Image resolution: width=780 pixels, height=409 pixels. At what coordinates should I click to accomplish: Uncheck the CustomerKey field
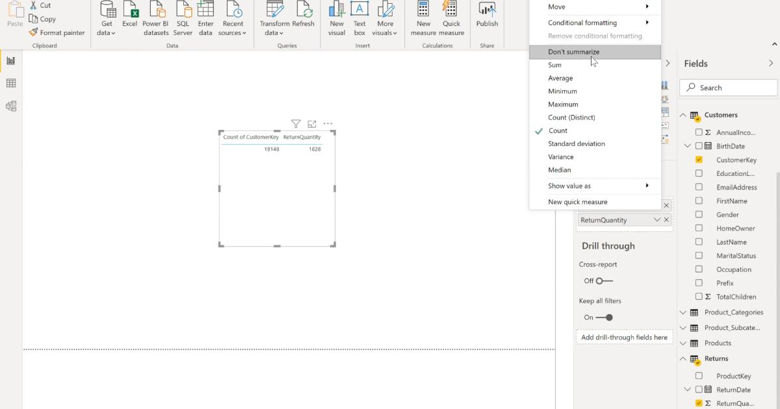click(699, 160)
